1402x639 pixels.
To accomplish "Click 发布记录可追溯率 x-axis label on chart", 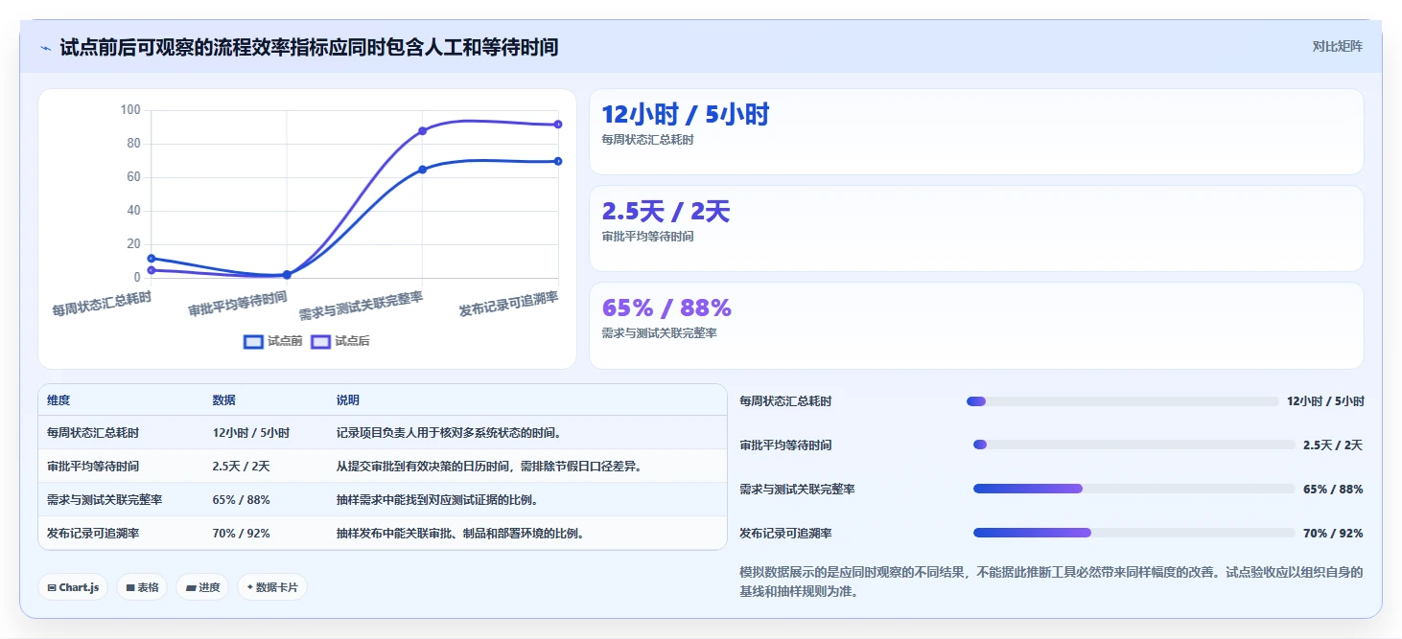I will click(508, 304).
